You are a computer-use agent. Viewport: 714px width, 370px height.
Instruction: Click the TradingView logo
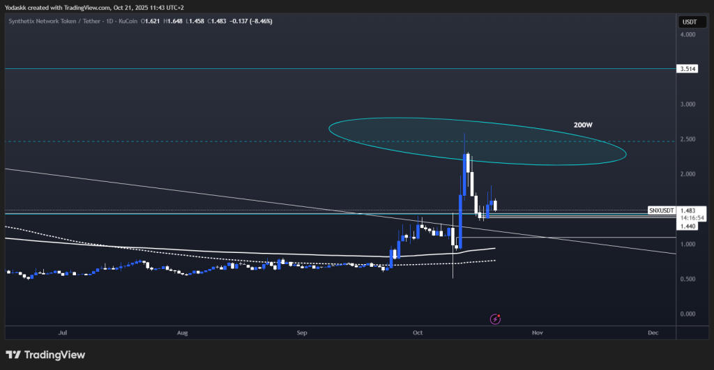point(45,355)
